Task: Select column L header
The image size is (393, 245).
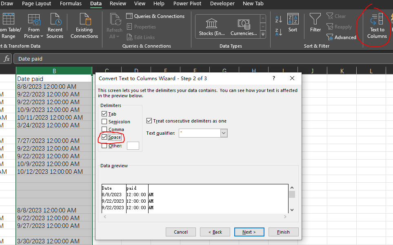Action: tap(371, 71)
